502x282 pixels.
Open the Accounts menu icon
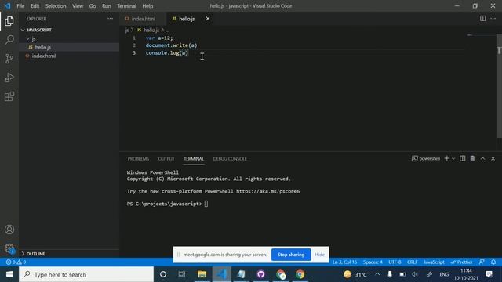9,230
